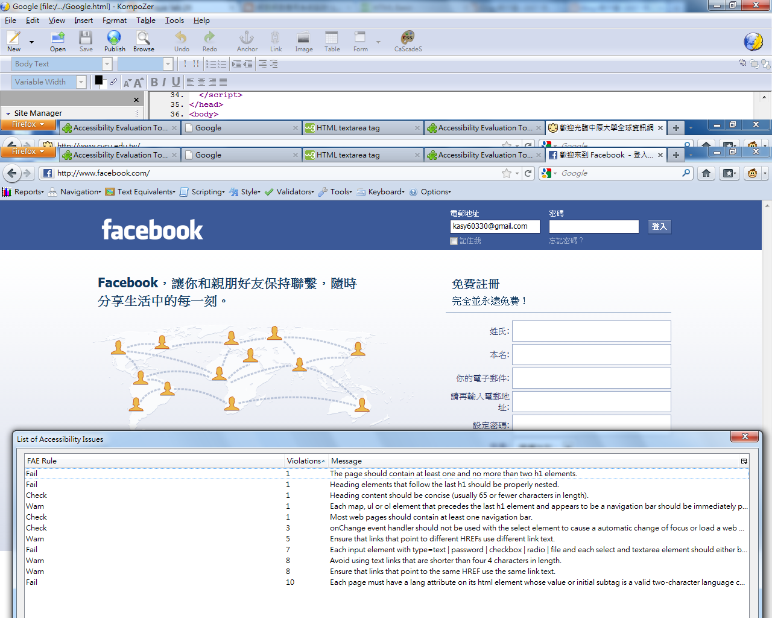Viewport: 772px width, 618px height.
Task: Toggle Underline formatting in KompoZer
Action: [176, 82]
